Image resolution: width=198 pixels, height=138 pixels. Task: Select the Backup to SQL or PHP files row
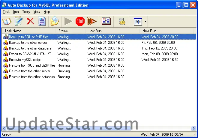tap(99, 37)
